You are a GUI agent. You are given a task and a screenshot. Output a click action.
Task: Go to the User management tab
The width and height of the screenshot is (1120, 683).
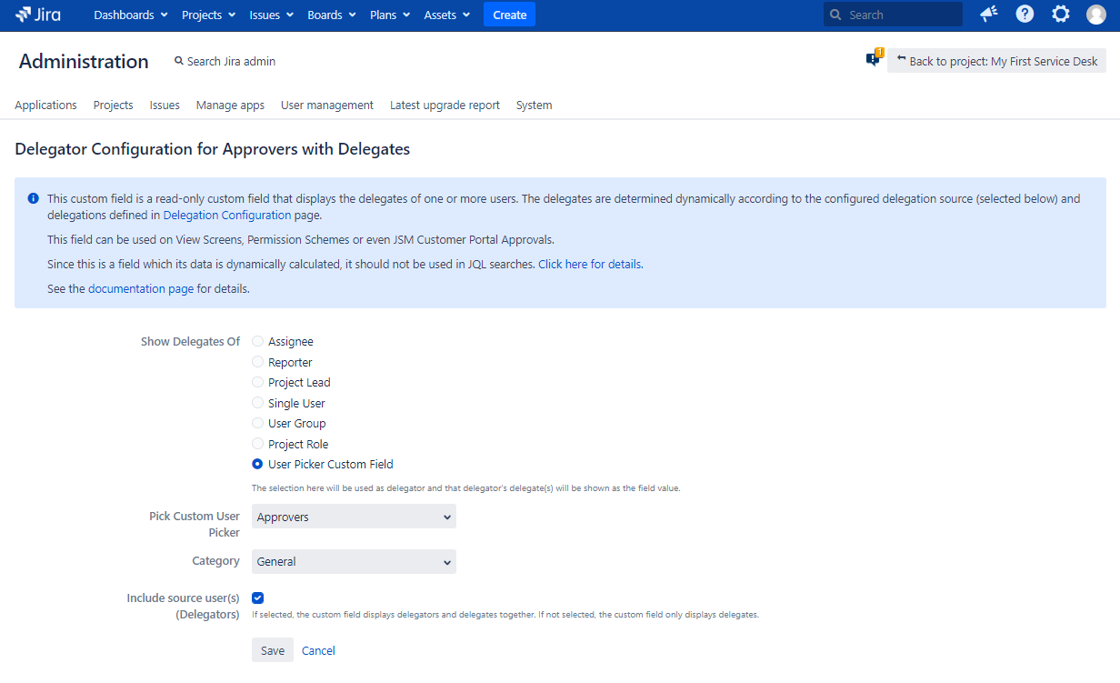click(327, 105)
